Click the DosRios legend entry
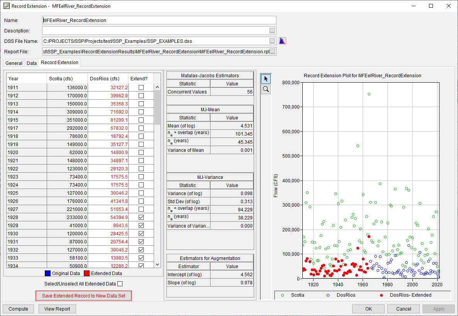This screenshot has height=316, width=458. pos(341,295)
